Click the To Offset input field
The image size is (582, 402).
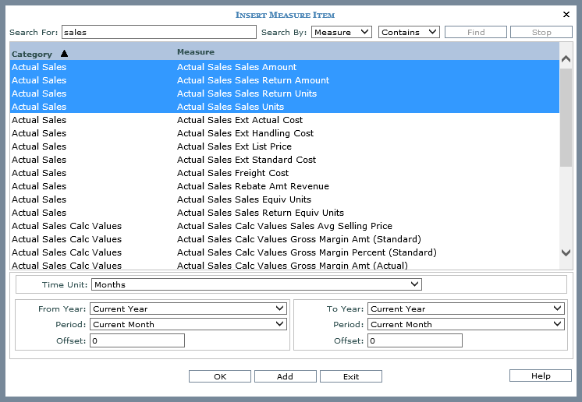click(x=415, y=340)
